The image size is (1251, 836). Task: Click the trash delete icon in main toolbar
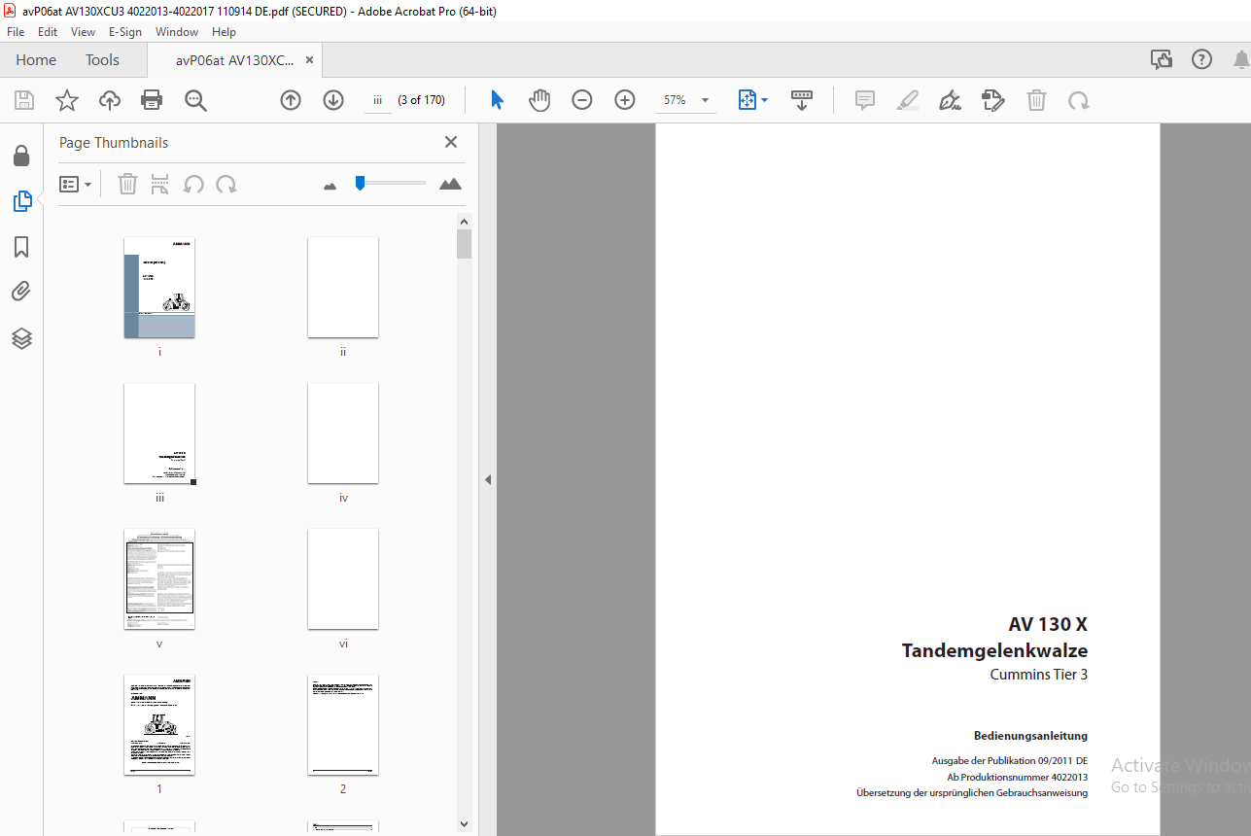[1037, 100]
